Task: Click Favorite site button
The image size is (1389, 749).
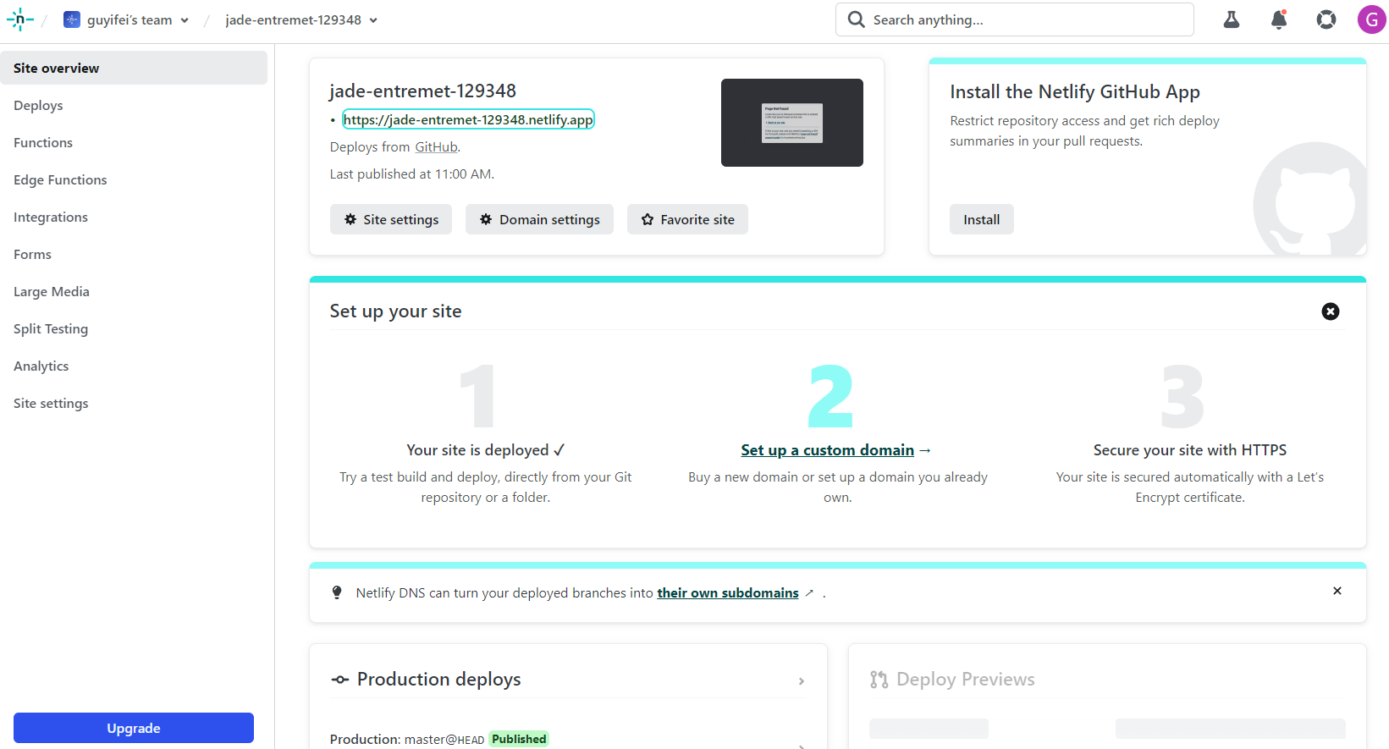Action: pos(687,219)
